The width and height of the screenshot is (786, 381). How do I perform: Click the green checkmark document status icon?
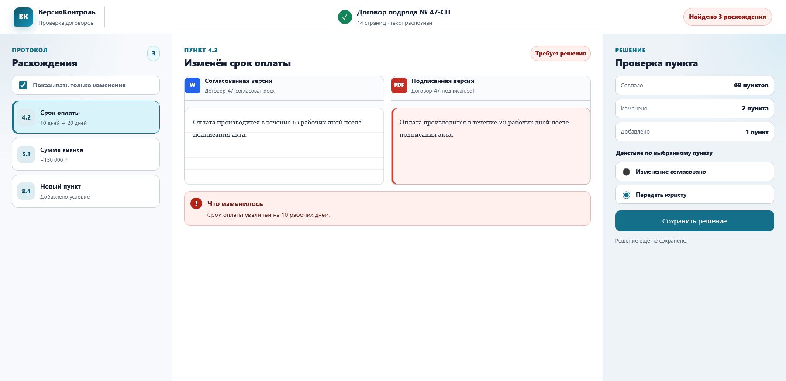pyautogui.click(x=345, y=17)
